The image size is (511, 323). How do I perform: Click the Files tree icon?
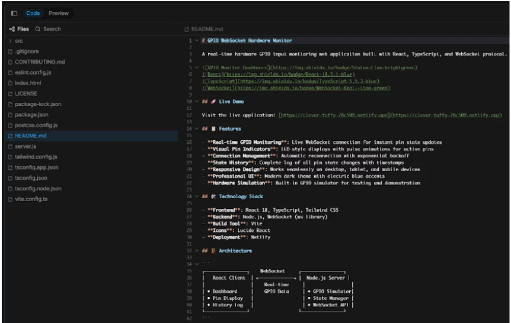[x=12, y=29]
